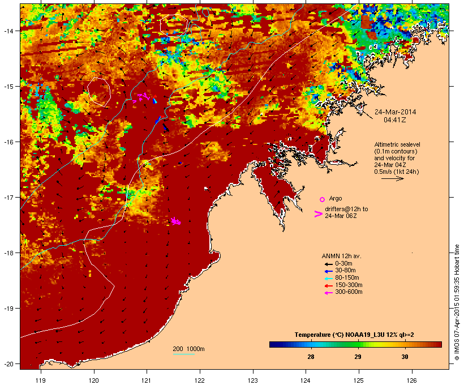Click the magenta drifter track near 15.2S
This screenshot has width=464, height=385.
(141, 97)
